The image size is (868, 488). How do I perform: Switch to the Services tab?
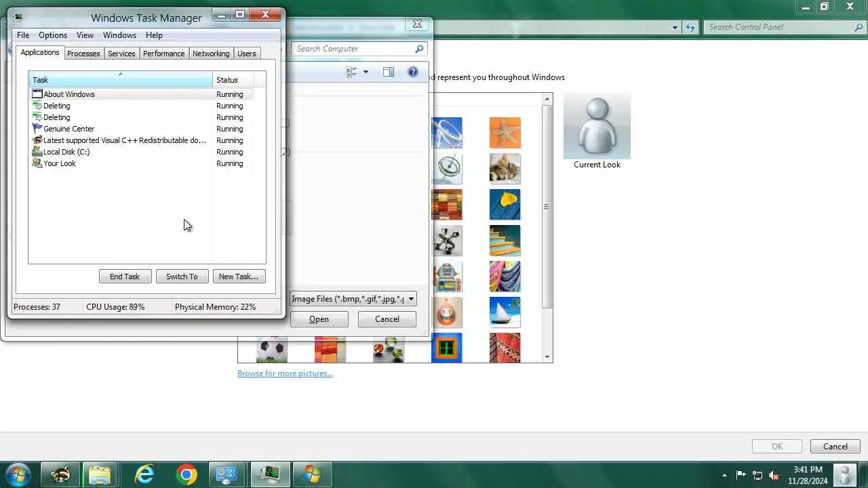coord(121,54)
